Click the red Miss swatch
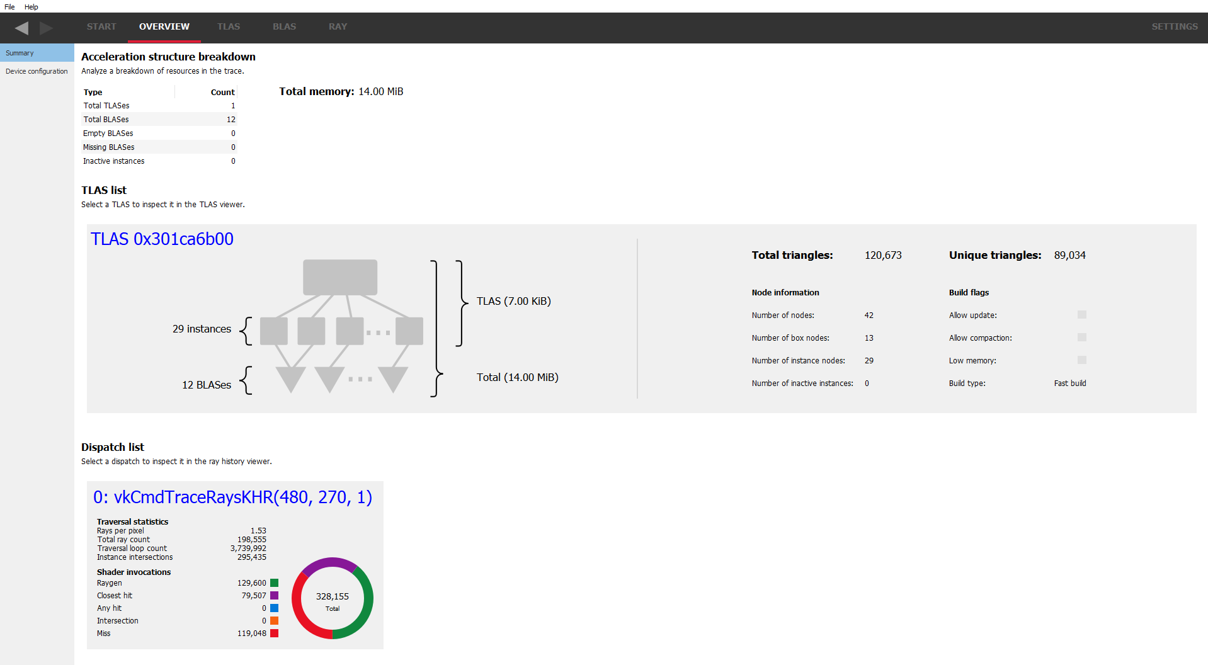 tap(274, 634)
